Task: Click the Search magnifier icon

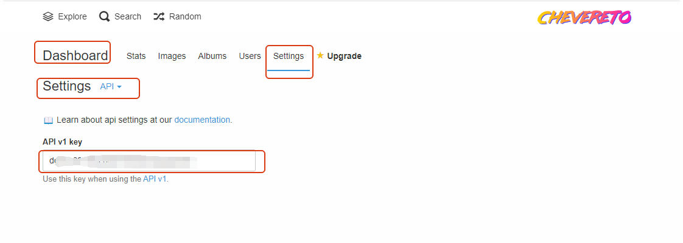Action: pos(105,16)
